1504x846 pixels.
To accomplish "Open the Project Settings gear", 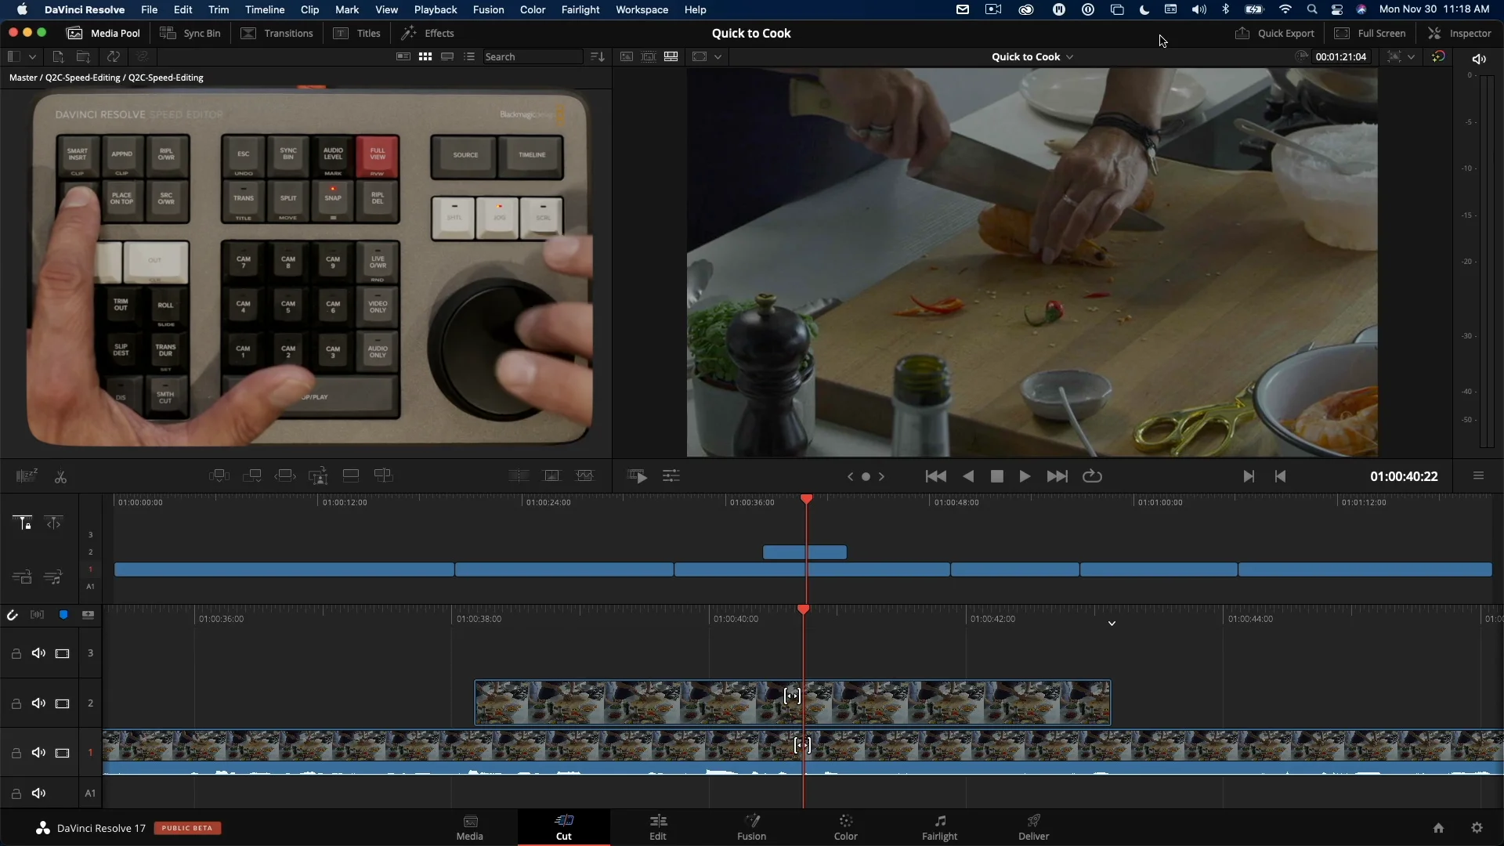I will tap(1477, 828).
